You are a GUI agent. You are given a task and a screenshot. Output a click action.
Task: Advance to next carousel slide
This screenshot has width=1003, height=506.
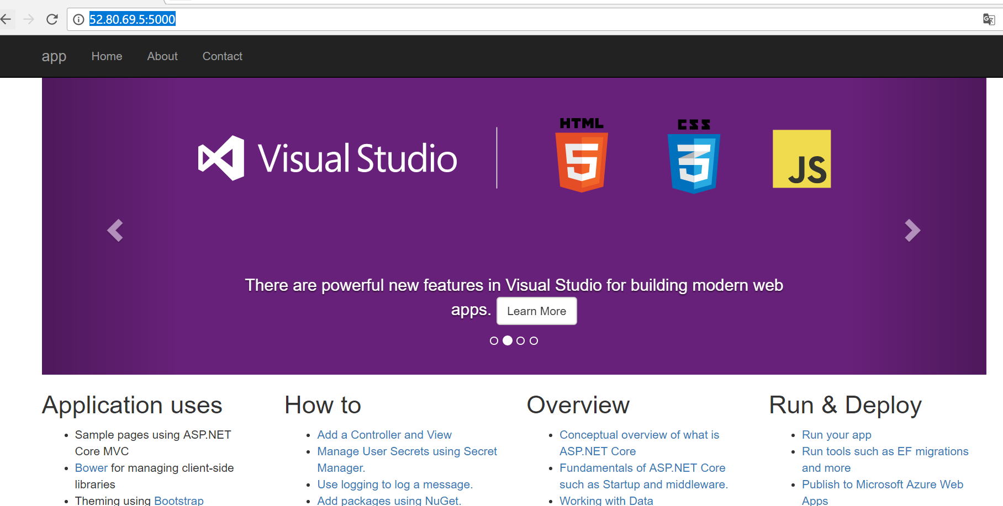[x=912, y=231]
